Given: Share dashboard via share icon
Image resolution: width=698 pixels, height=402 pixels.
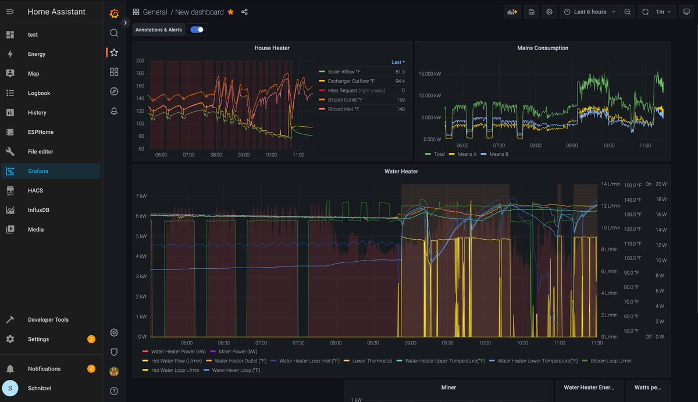Looking at the screenshot, I should [x=244, y=12].
